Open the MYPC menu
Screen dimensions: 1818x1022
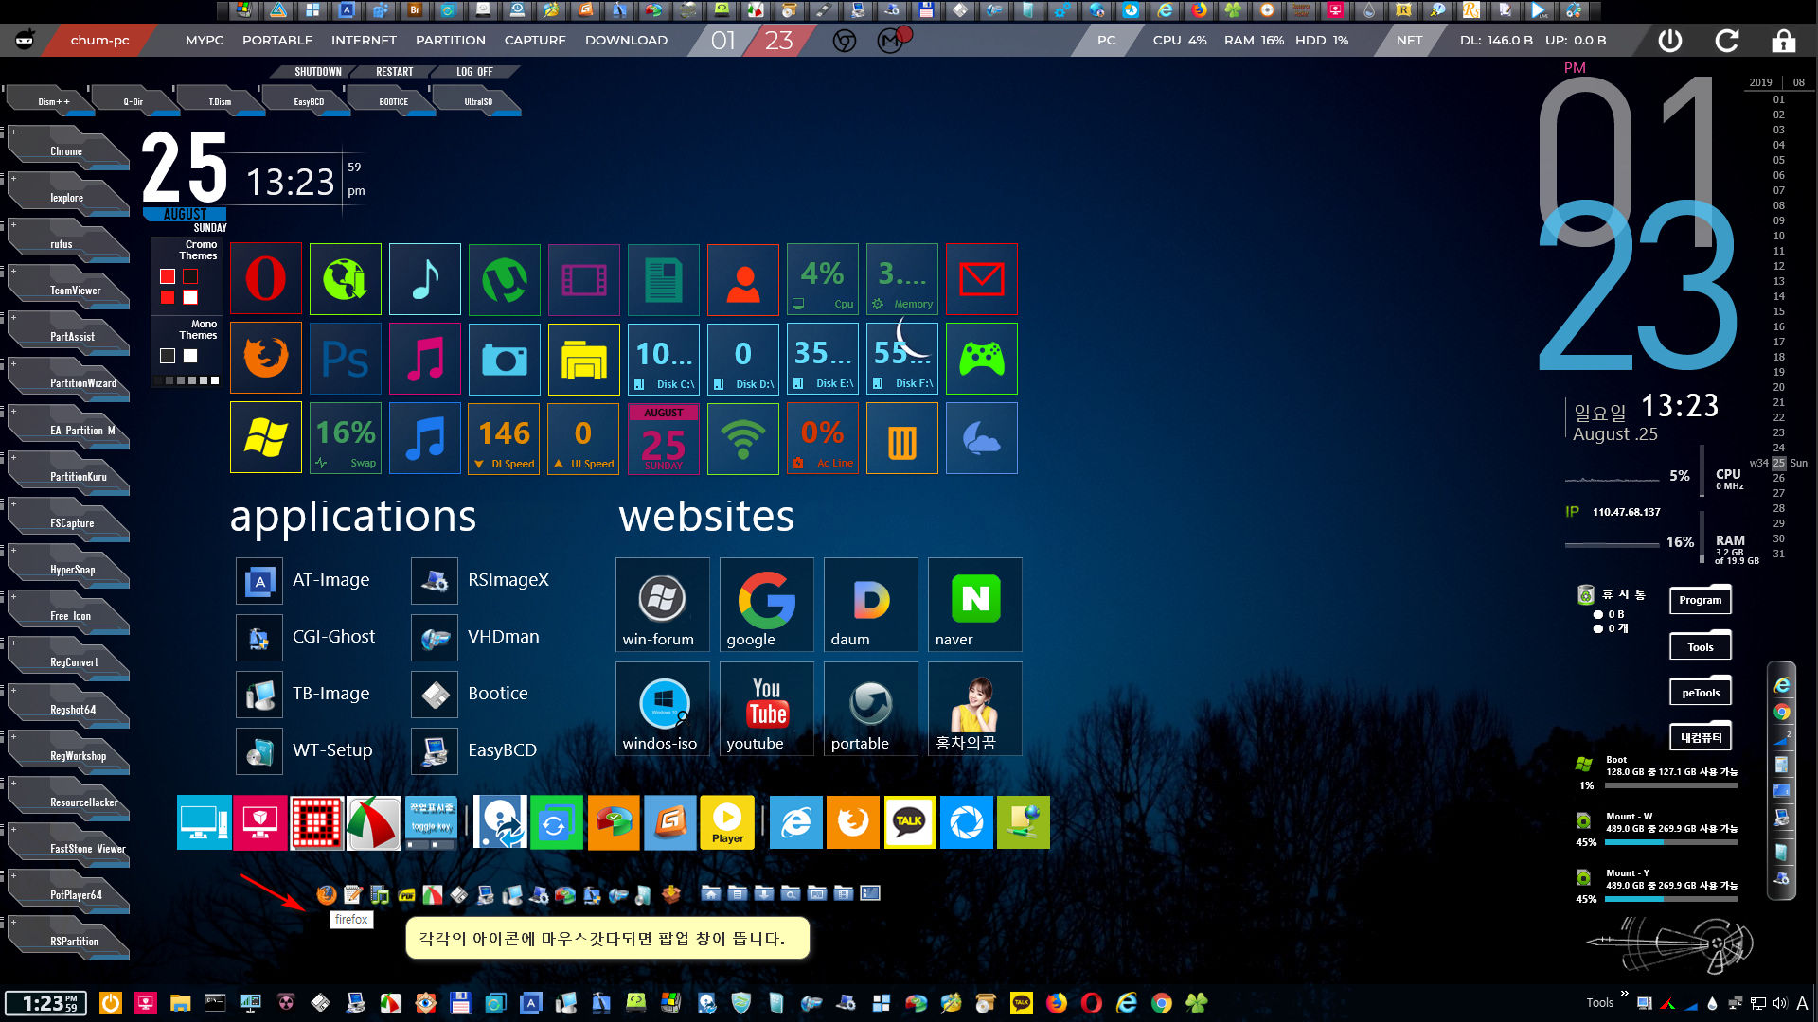coord(205,41)
